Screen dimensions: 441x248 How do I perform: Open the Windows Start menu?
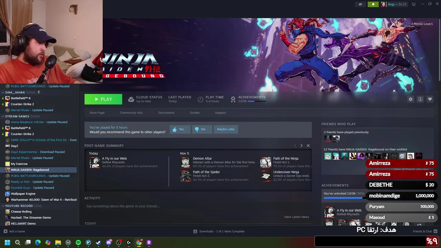tap(7, 242)
